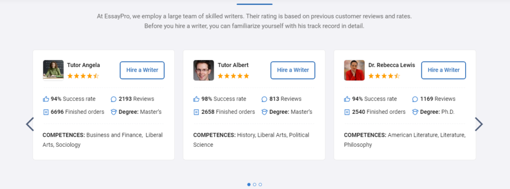Screen dimensions: 510x189
Task: Click document icon beside 6696 Finished orders
Action: click(46, 112)
